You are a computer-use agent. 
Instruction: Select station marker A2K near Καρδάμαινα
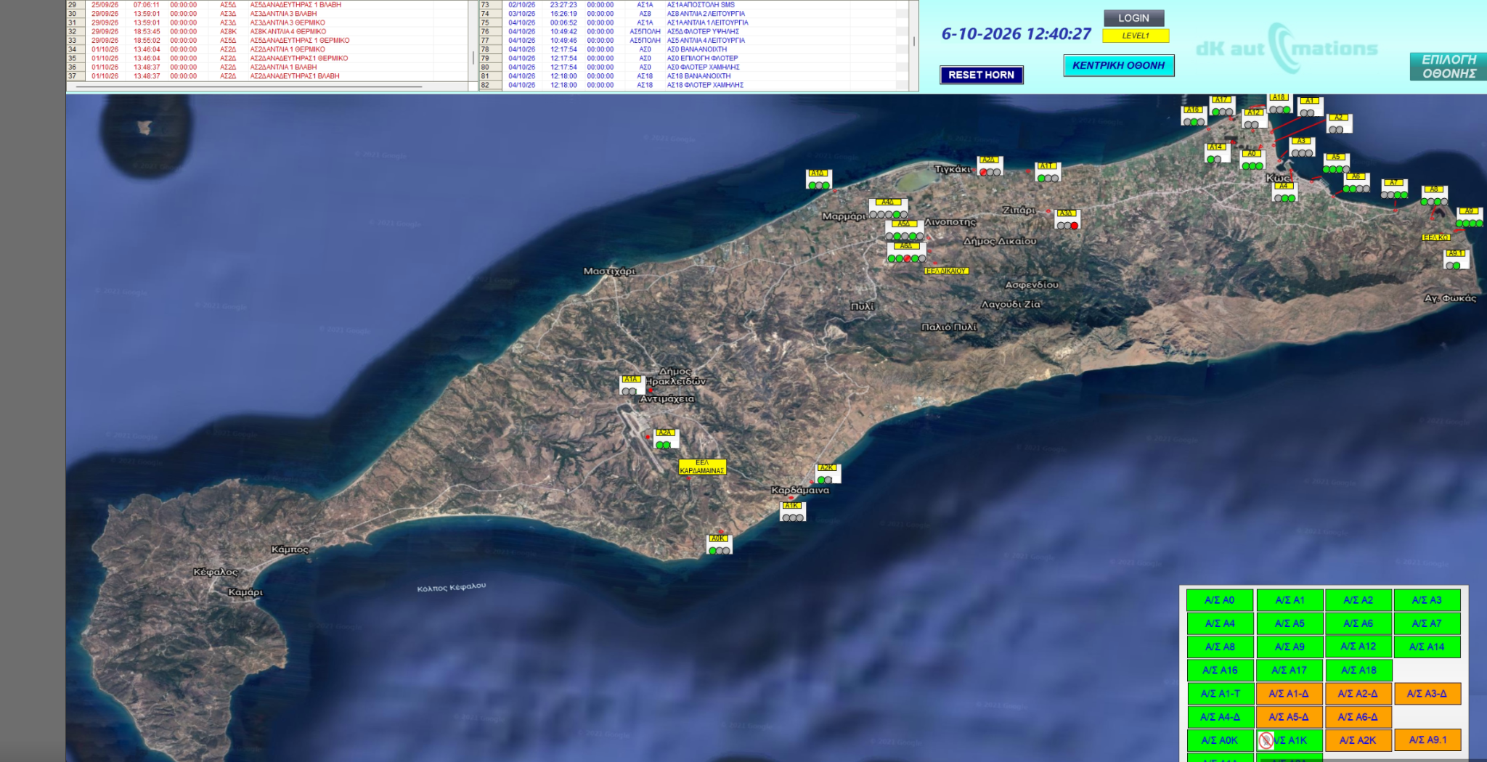click(x=828, y=474)
